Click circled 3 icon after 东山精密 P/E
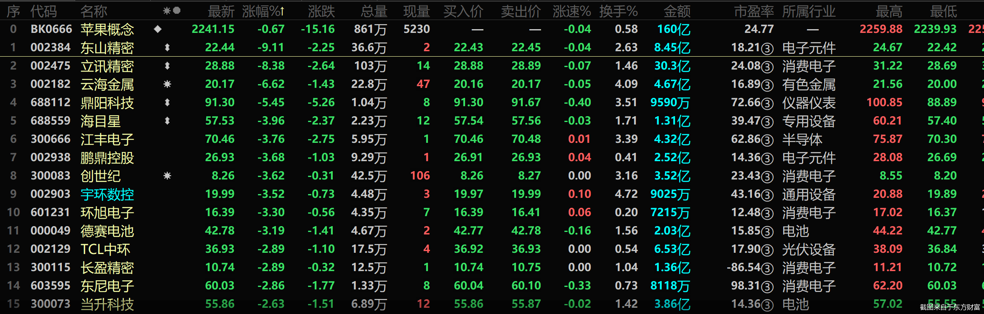 point(767,49)
